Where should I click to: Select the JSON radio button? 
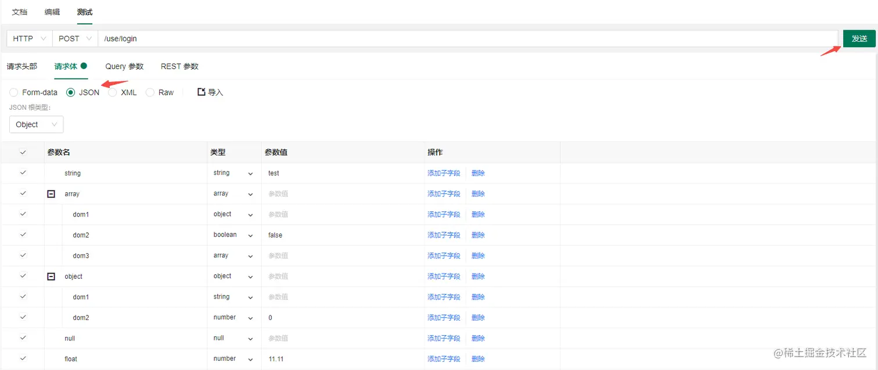pos(71,92)
